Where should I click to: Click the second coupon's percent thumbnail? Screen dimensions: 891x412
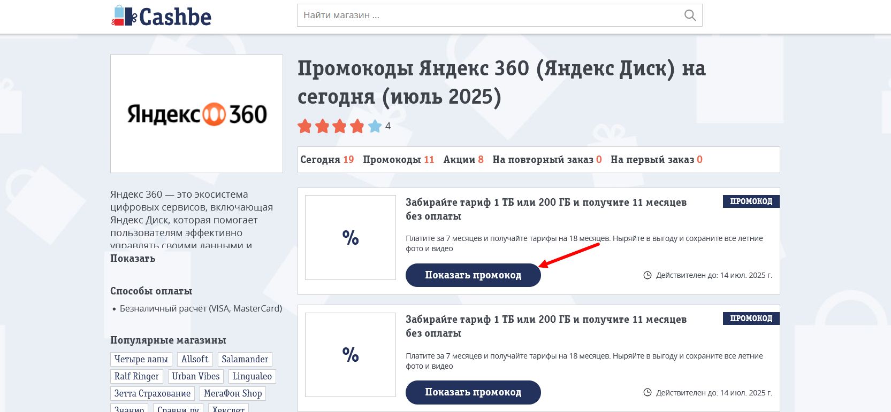click(x=351, y=354)
